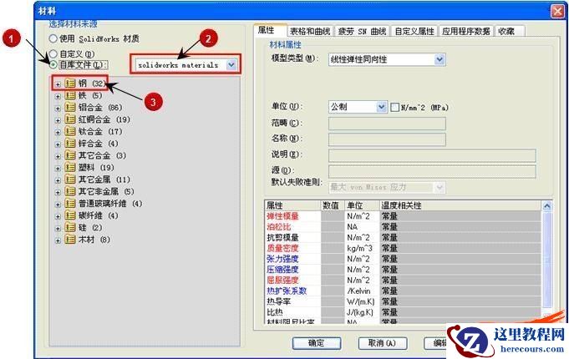The height and width of the screenshot is (359, 569).
Task: Switch to the 自定义属性 tab
Action: [414, 31]
